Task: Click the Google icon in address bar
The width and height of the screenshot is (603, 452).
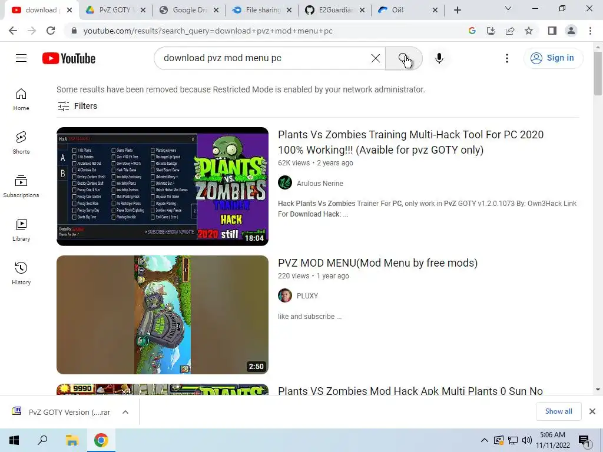Action: point(472,31)
